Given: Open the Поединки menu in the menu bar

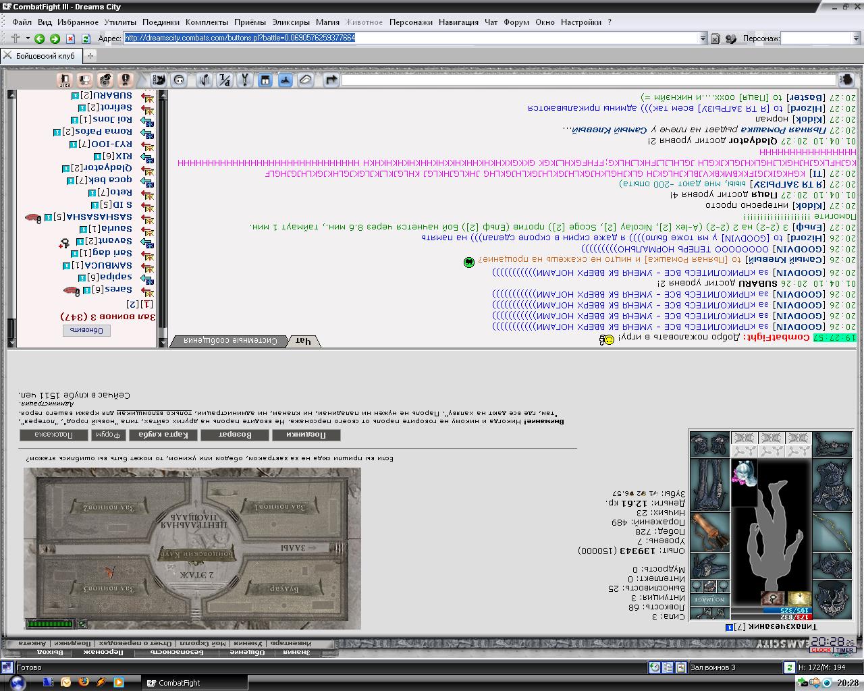Looking at the screenshot, I should (x=161, y=22).
